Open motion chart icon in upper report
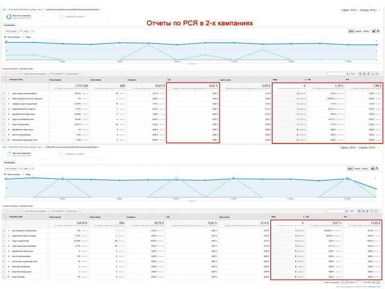The width and height of the screenshot is (385, 289). coord(378,31)
